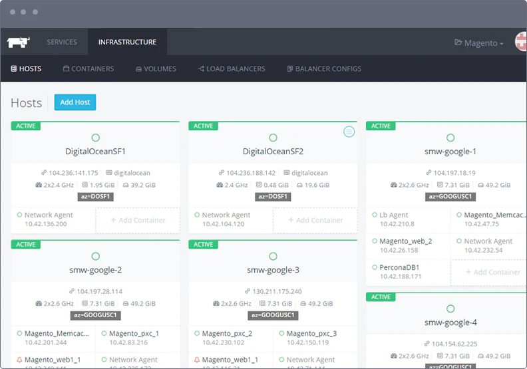Click the Add Host button
The image size is (527, 369).
[x=75, y=102]
